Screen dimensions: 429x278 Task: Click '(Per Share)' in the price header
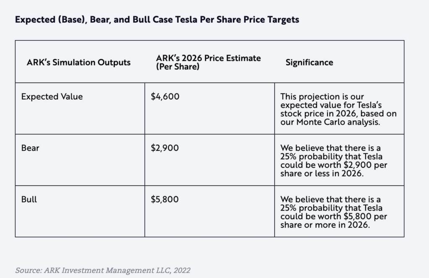click(x=175, y=67)
